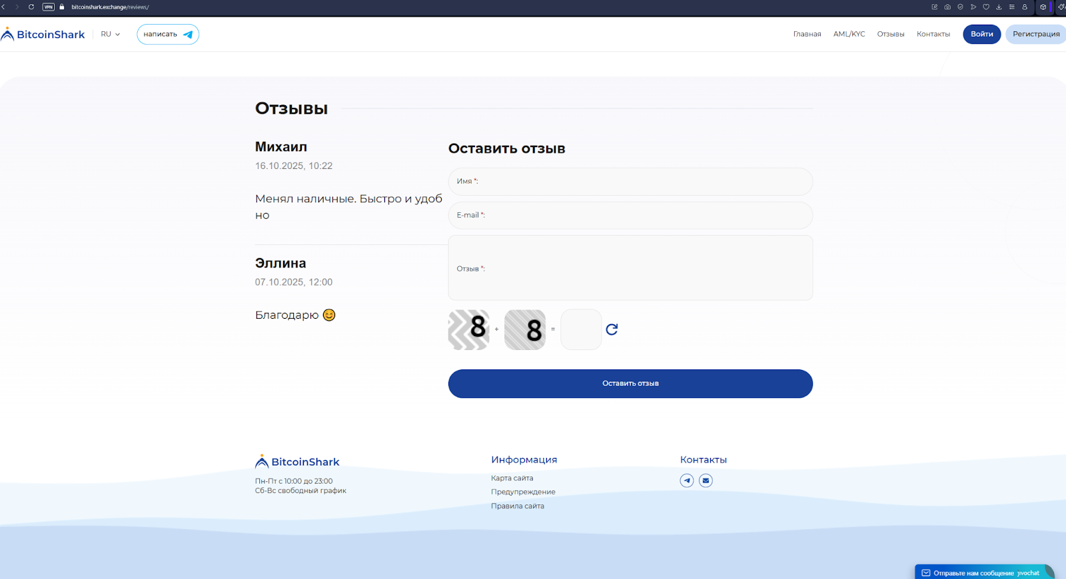
Task: Open Контакты in top navigation
Action: coord(933,35)
